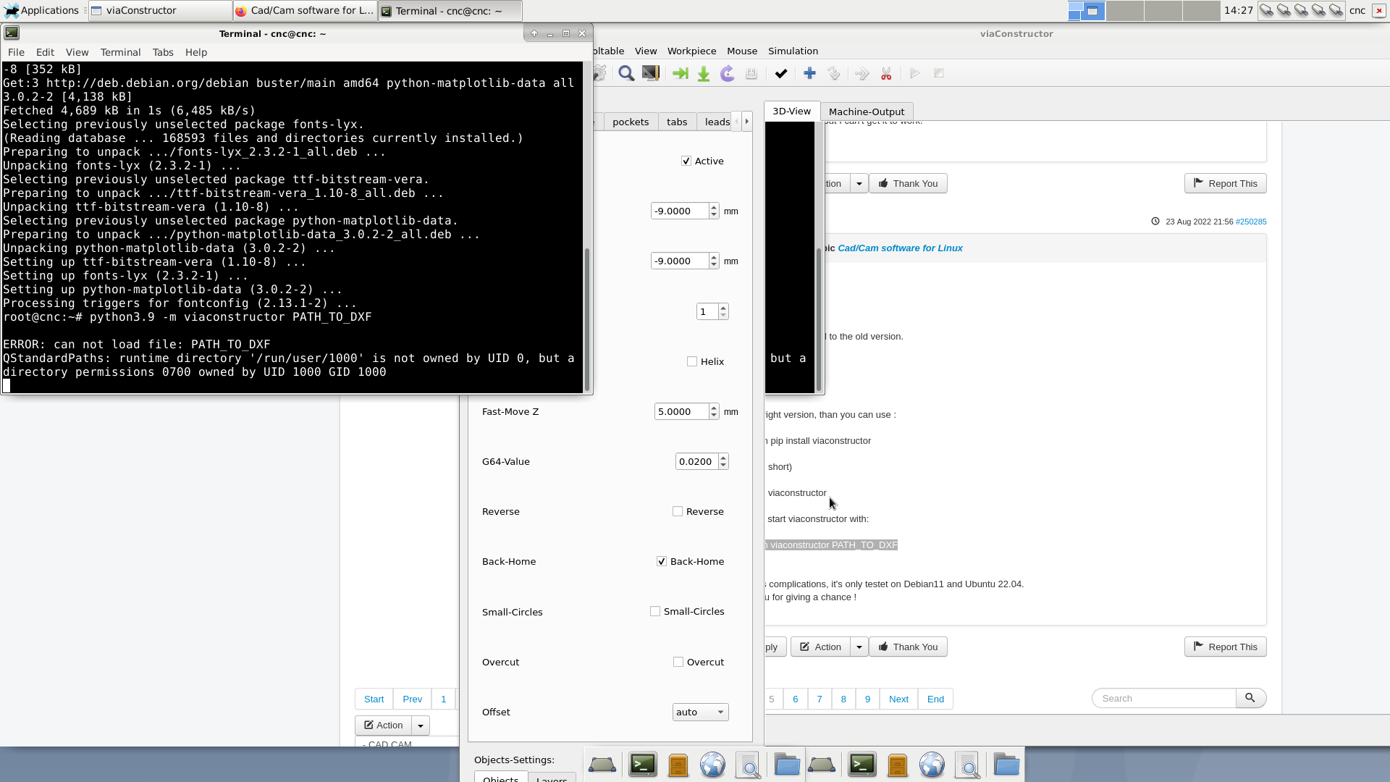Viewport: 1390px width, 782px height.
Task: Increase the Fast-Move Z value with up stepper
Action: coord(714,408)
